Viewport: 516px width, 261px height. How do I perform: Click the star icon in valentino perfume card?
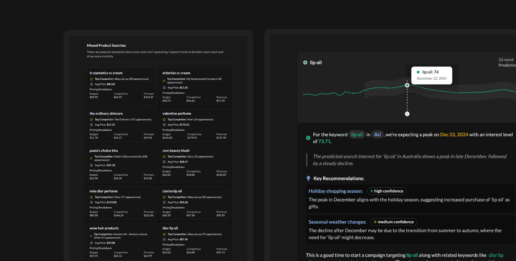point(164,120)
